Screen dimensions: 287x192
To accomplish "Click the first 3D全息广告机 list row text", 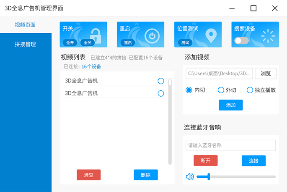I will point(81,81).
